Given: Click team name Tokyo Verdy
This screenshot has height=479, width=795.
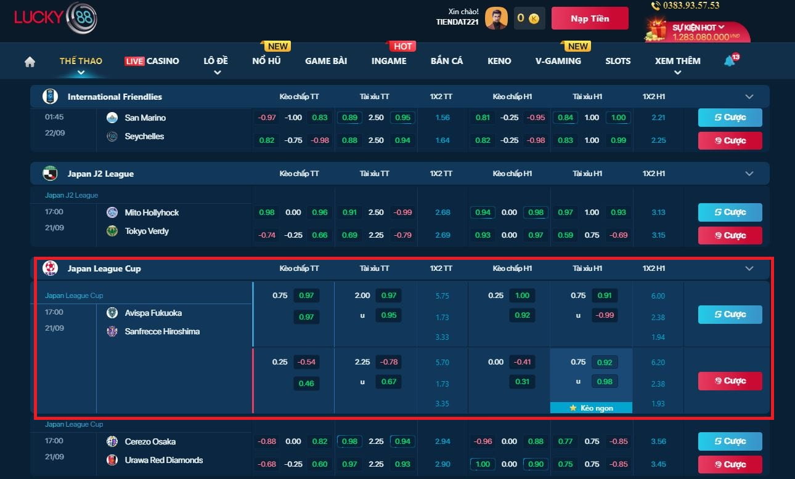Looking at the screenshot, I should 147,231.
